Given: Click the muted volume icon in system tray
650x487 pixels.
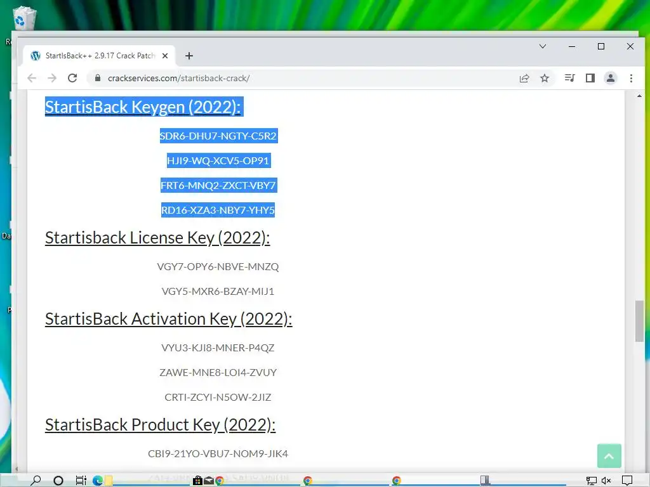Looking at the screenshot, I should (606, 481).
